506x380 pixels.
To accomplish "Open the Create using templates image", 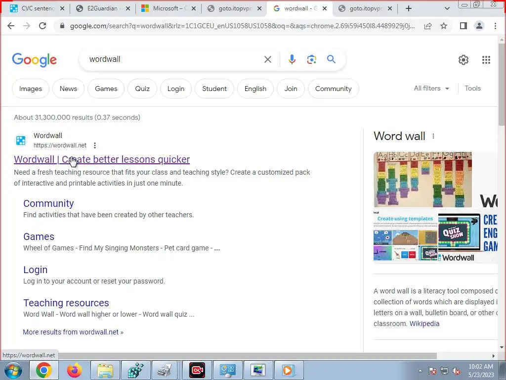I will click(405, 236).
